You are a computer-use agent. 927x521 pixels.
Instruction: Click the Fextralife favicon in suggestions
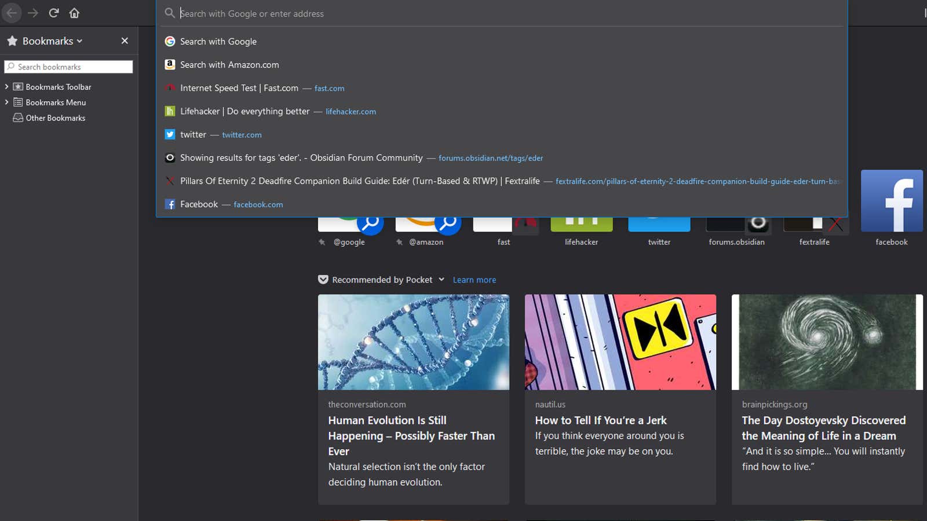click(170, 181)
